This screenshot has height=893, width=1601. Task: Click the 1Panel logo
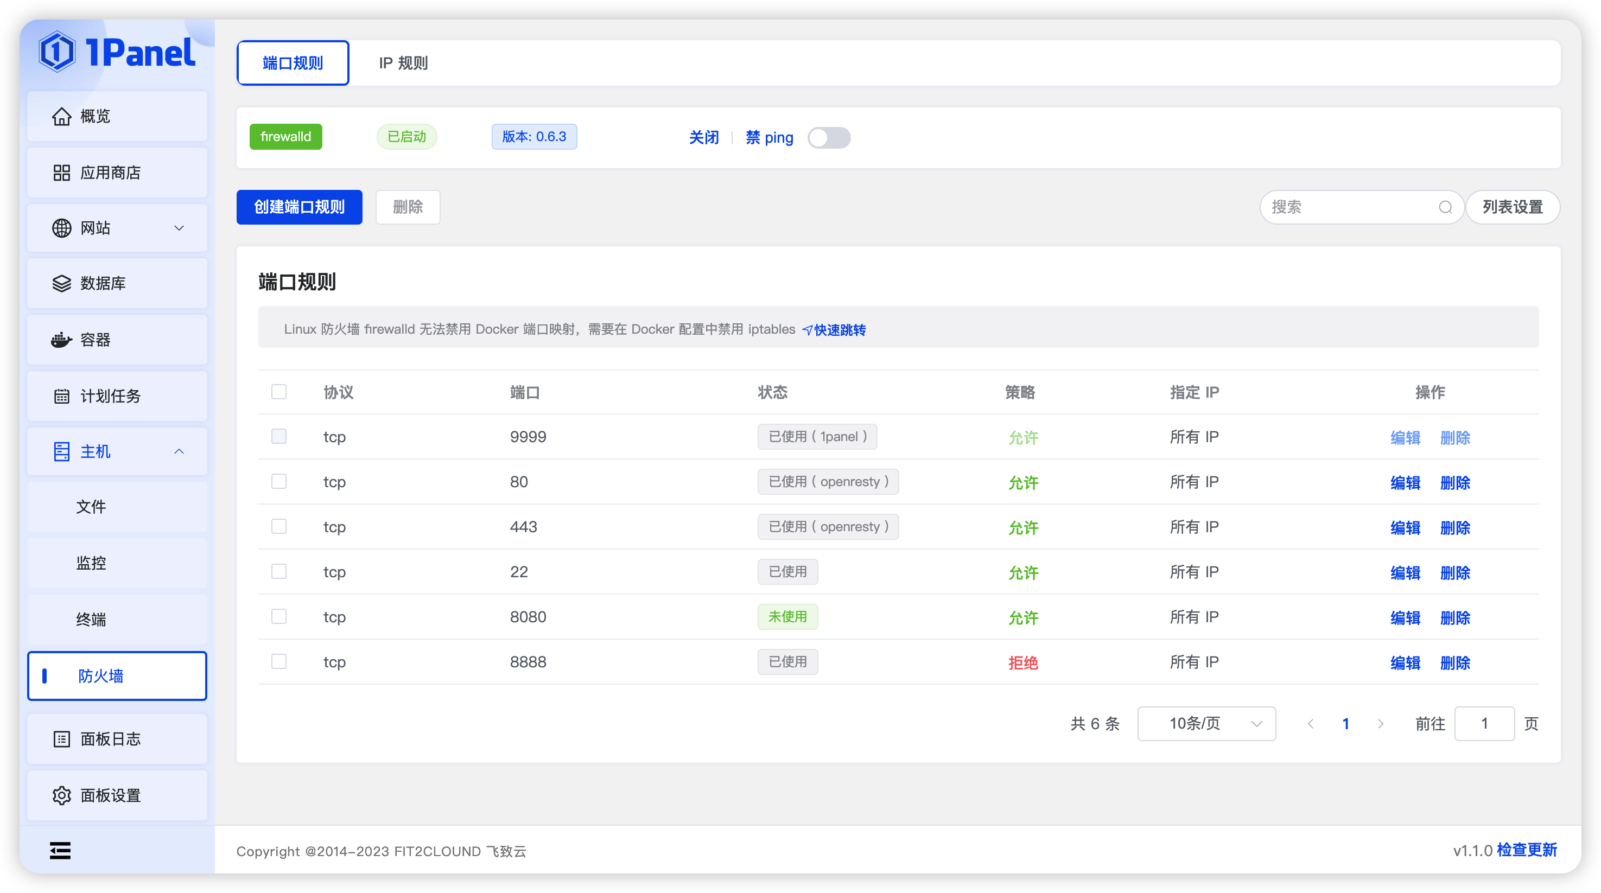(118, 52)
